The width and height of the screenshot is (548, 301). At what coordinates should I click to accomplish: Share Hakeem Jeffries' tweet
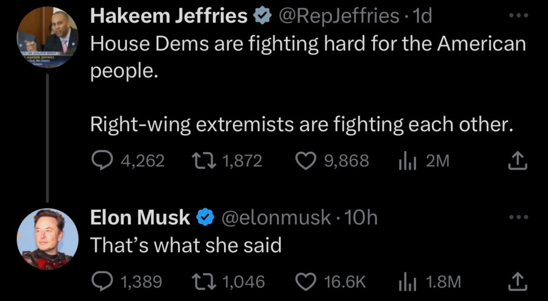517,161
